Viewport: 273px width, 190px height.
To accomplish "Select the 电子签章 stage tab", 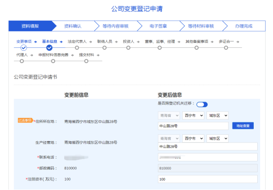I will [x=158, y=26].
